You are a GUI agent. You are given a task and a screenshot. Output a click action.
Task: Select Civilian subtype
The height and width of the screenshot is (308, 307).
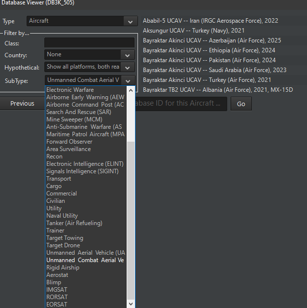(x=86, y=201)
